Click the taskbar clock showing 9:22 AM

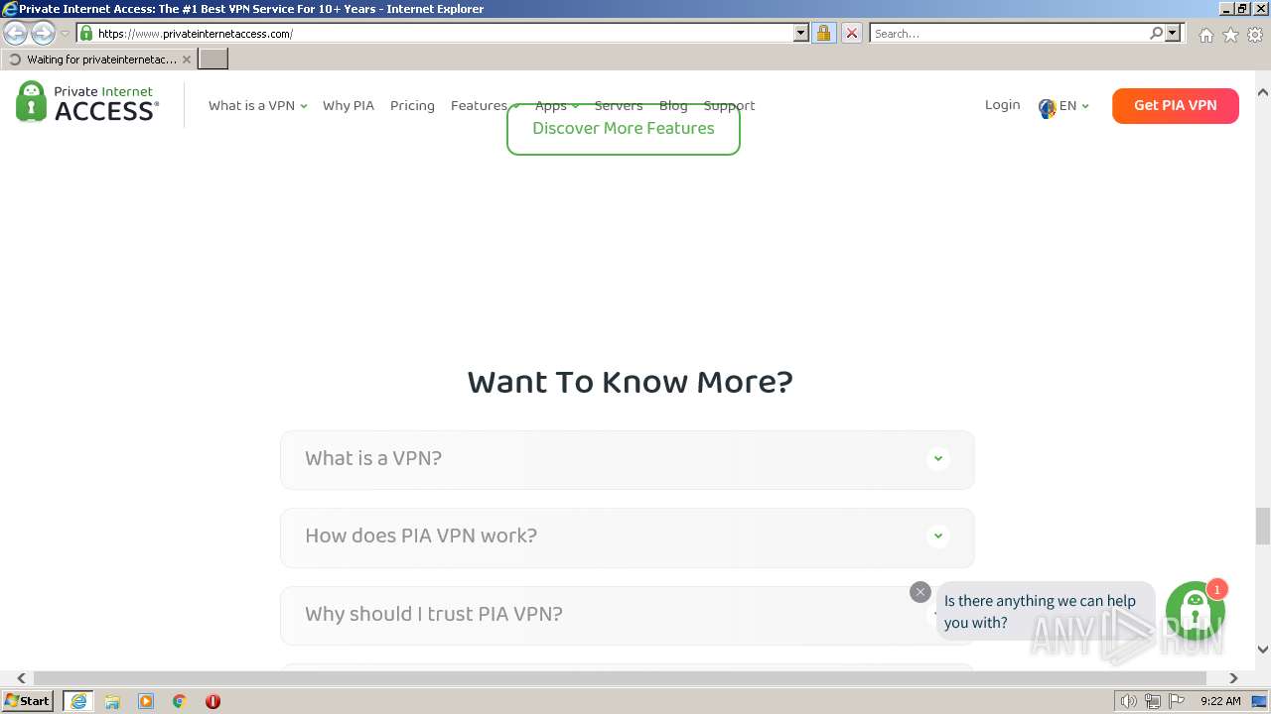(1220, 701)
